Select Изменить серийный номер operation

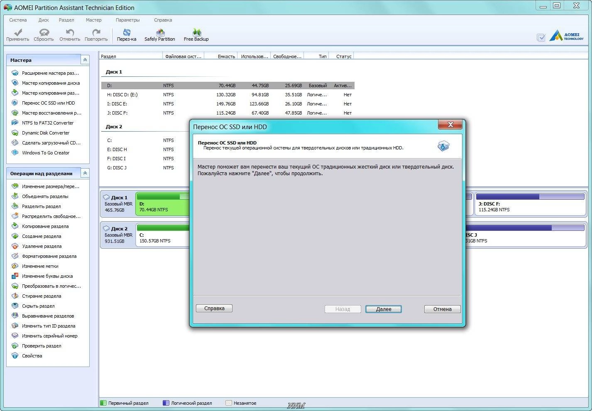(x=44, y=336)
